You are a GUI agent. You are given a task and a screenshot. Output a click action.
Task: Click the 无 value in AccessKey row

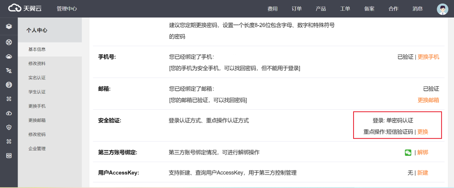click(410, 173)
